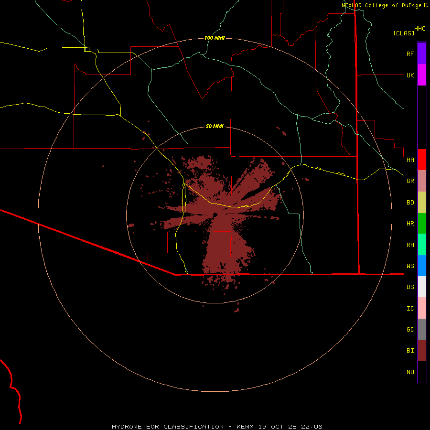Click the GR legend label
Screen dimensions: 430x430
(x=410, y=181)
